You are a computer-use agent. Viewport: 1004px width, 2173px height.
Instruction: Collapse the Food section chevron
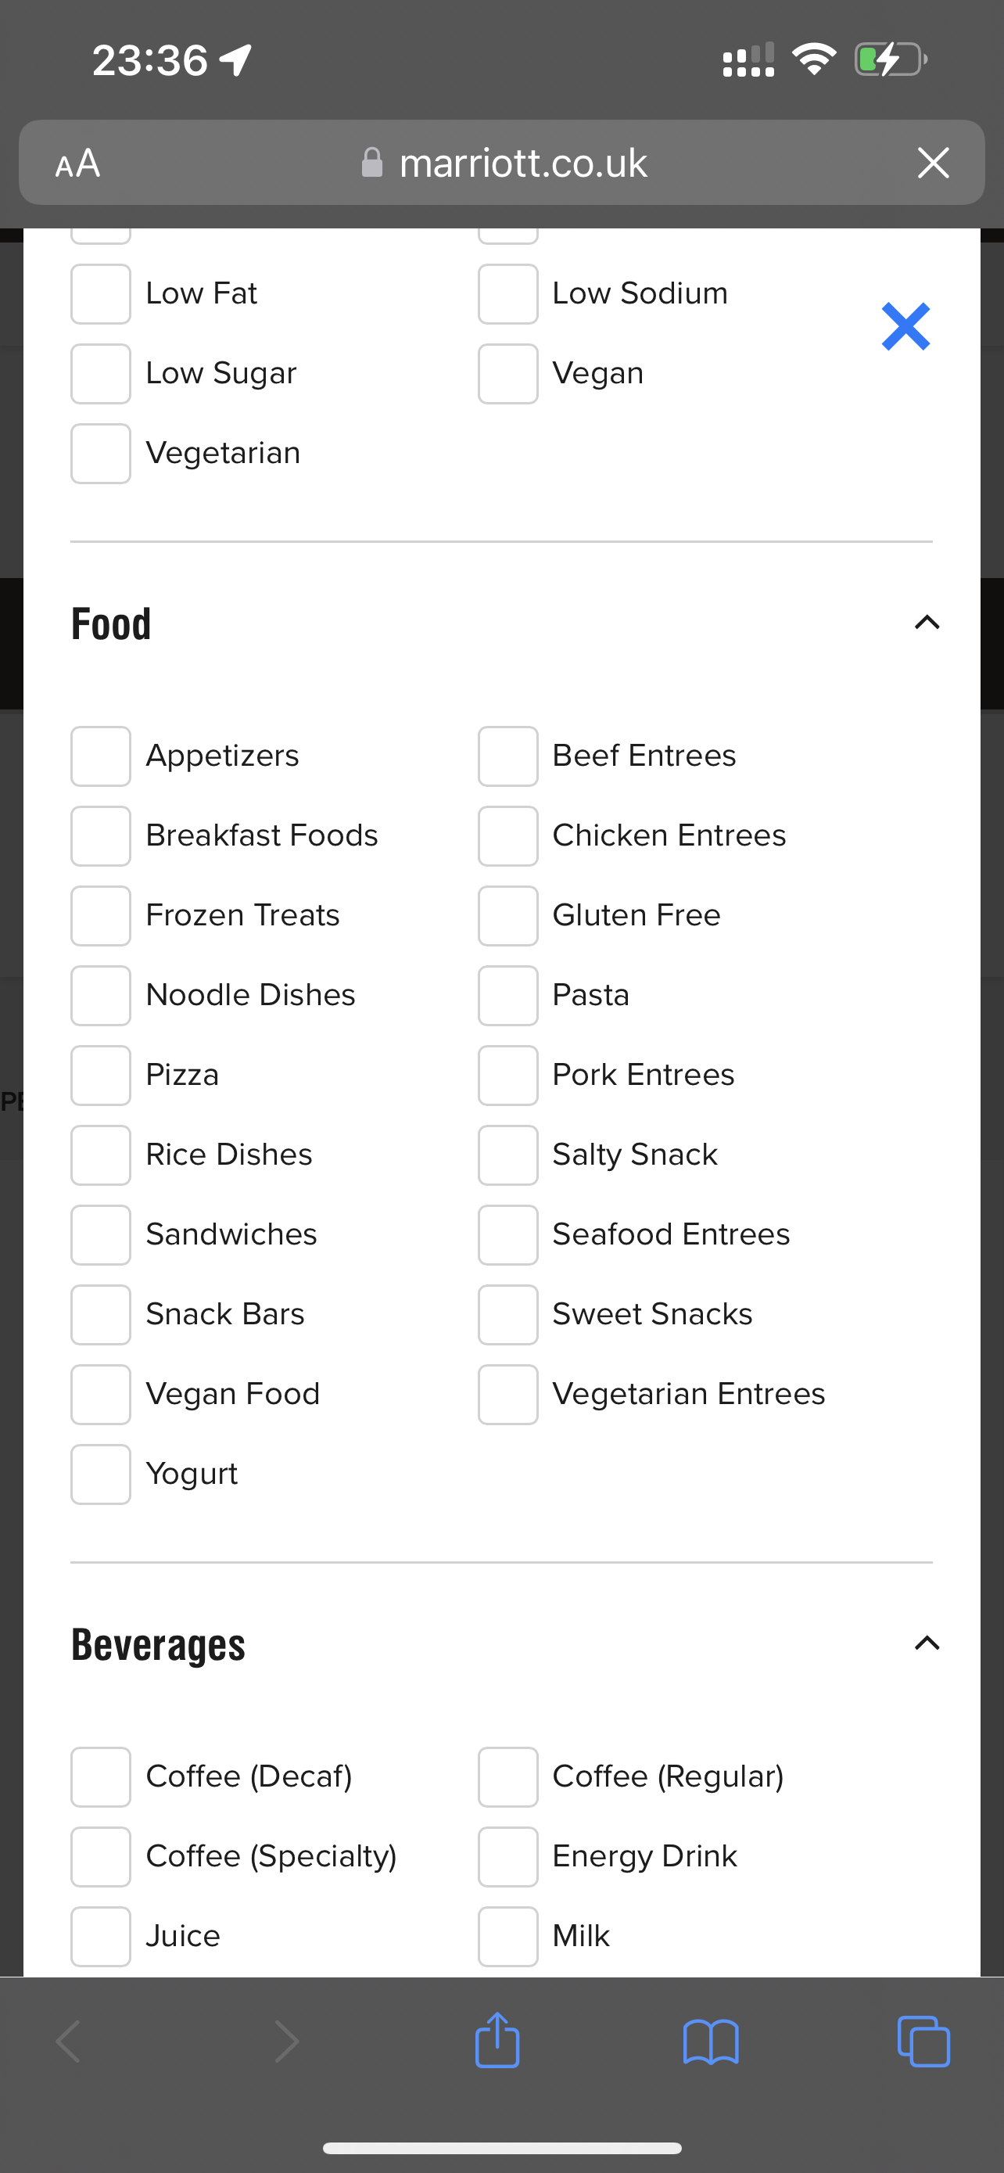pos(927,623)
